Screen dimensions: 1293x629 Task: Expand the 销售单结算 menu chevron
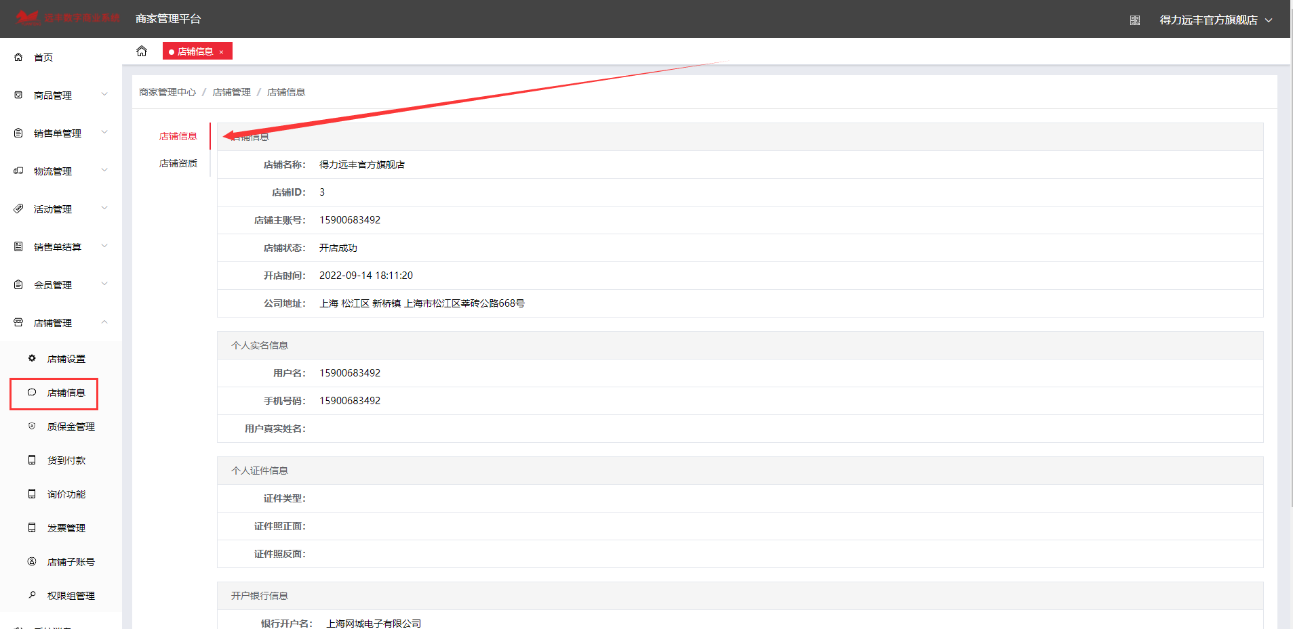(x=104, y=246)
